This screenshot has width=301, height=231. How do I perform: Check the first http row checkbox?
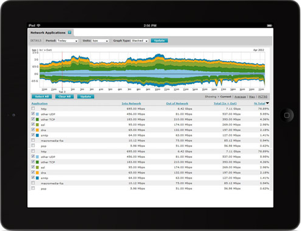(33, 108)
